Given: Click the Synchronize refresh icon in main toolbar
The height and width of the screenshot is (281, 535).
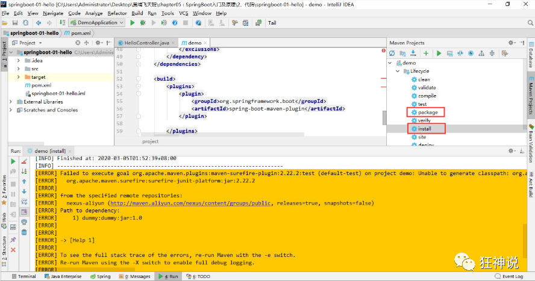Looking at the screenshot, I should [x=25, y=23].
